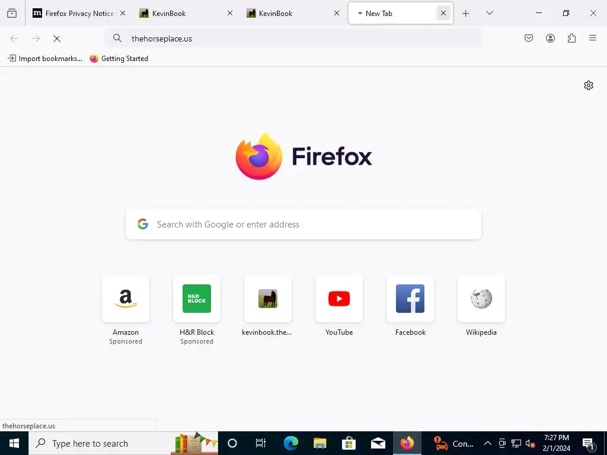Open a new tab with plus button
The image size is (607, 455).
coord(466,13)
